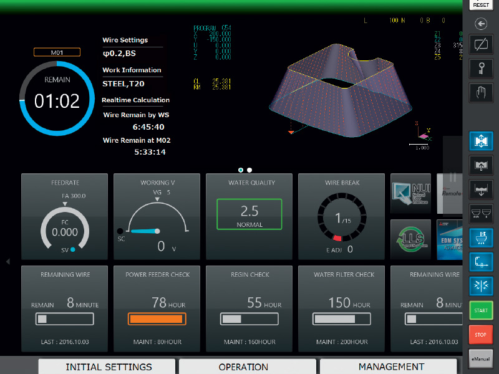This screenshot has height=374, width=499.
Task: Click the small left arrow at the screen edge
Action: 8,261
